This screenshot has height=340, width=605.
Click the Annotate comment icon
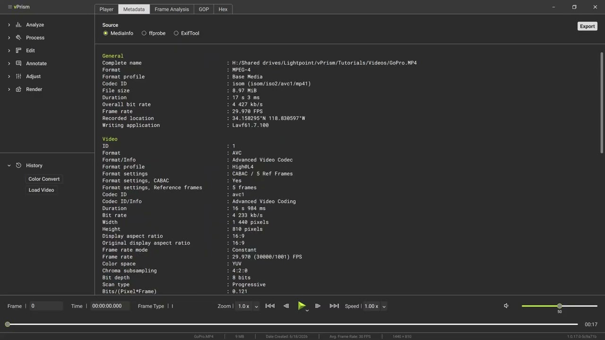[x=18, y=63]
